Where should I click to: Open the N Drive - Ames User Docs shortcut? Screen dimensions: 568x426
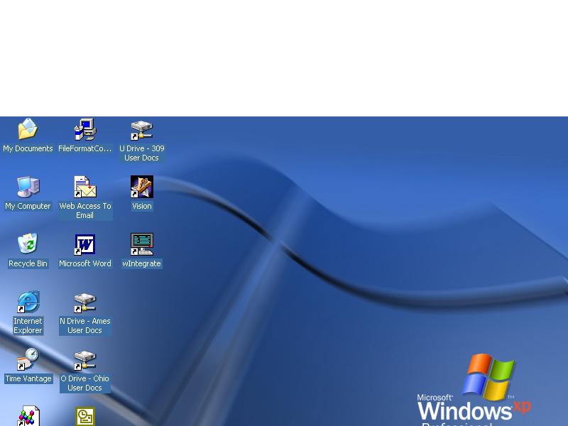click(84, 302)
